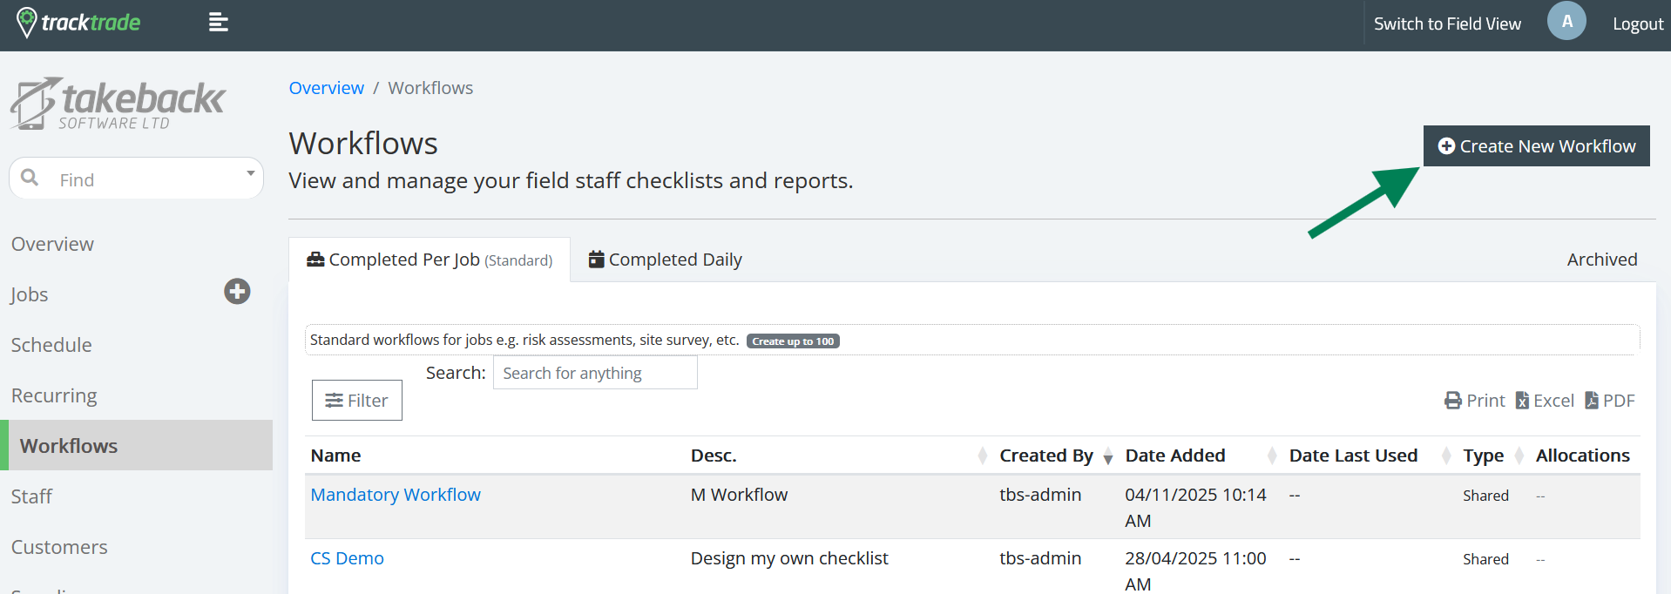Image resolution: width=1671 pixels, height=594 pixels.
Task: Open the Mandatory Workflow link
Action: pyautogui.click(x=396, y=495)
